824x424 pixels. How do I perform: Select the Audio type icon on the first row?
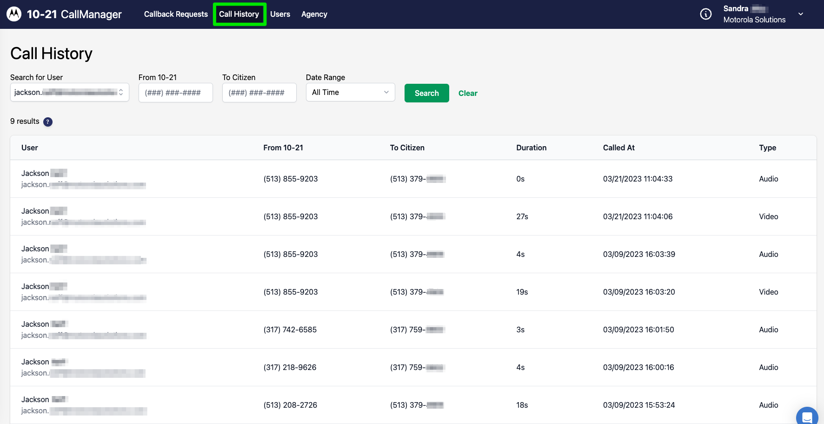[768, 179]
